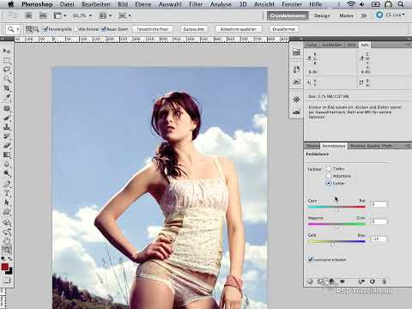Launch Bridge from the application bar

29,15
